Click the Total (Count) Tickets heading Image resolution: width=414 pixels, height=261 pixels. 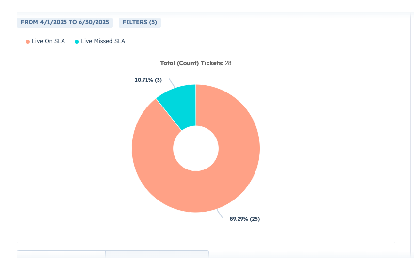point(191,63)
